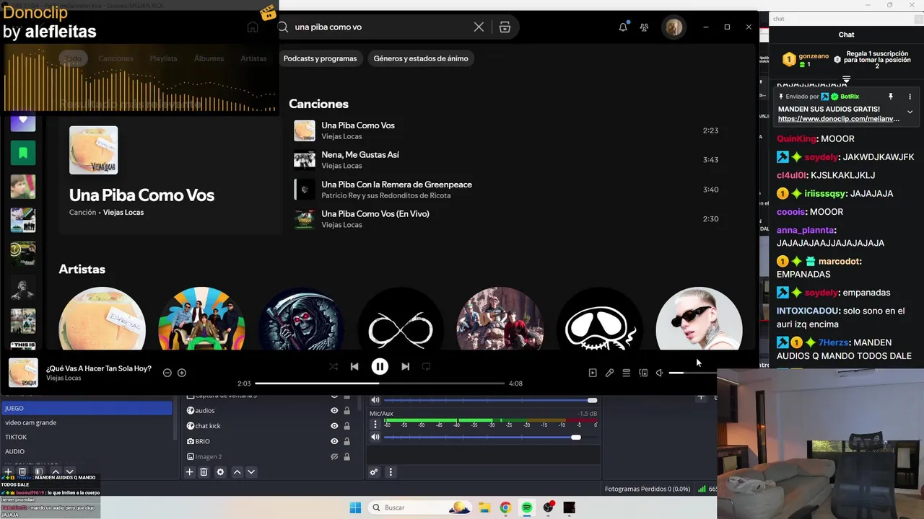Screen dimensions: 924x519
Task: Open Connect to a device
Action: click(643, 373)
